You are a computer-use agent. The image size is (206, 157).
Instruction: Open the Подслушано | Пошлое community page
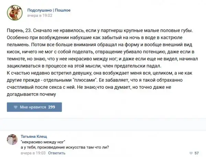tap(49, 10)
